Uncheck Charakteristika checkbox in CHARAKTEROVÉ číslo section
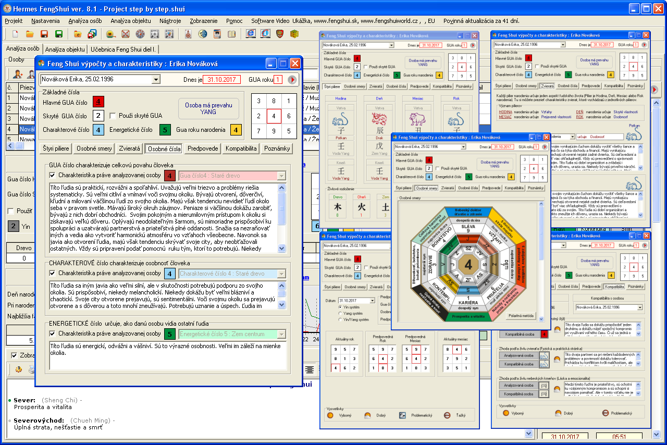The width and height of the screenshot is (667, 445). pyautogui.click(x=52, y=273)
